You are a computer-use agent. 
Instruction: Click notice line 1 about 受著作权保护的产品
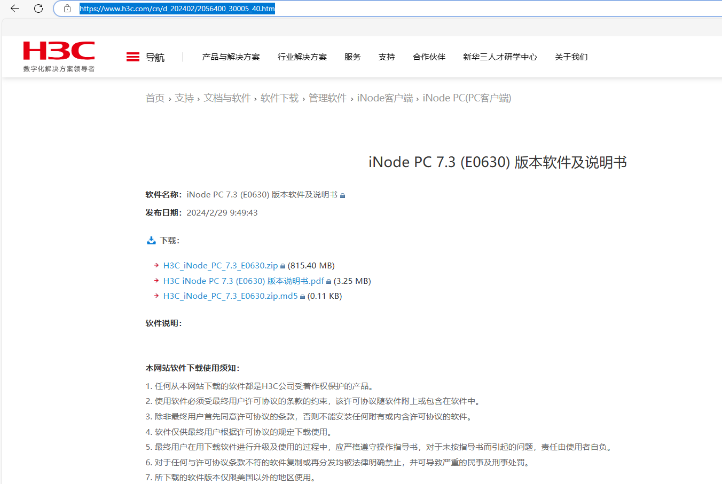coord(261,386)
